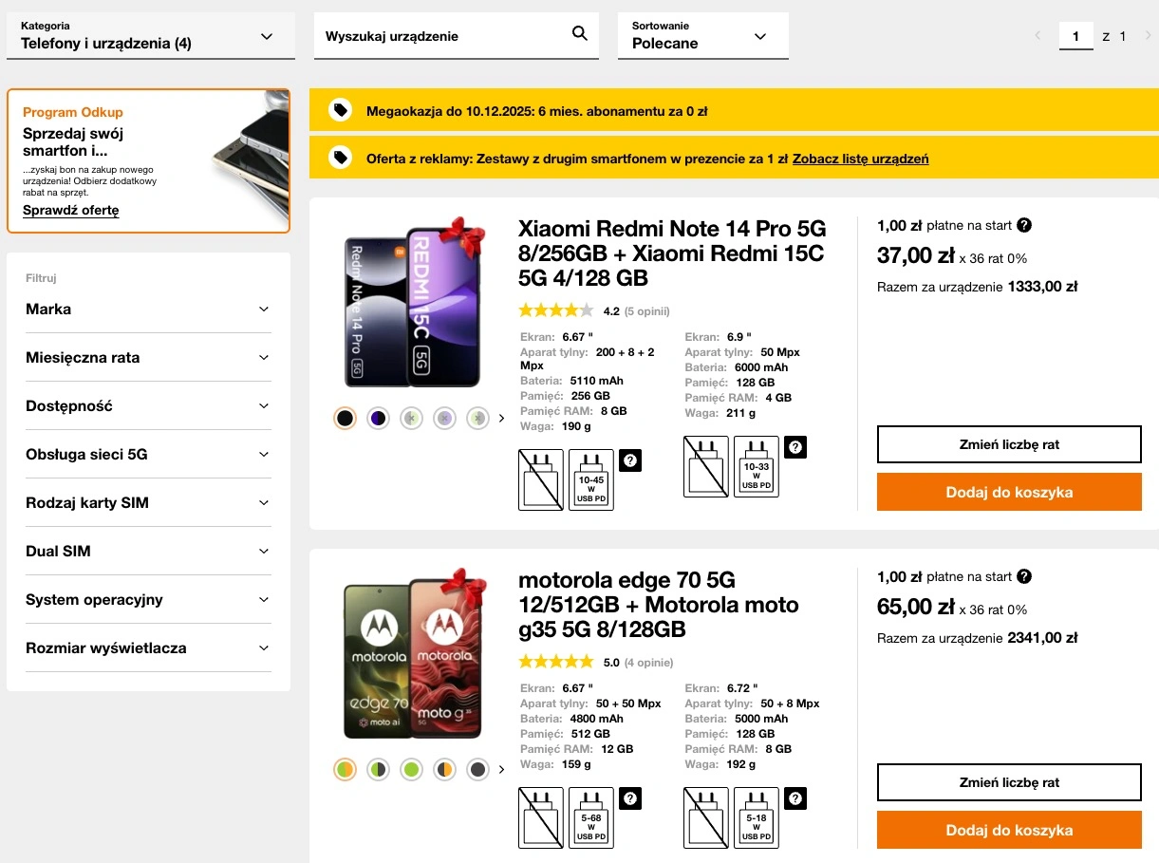
Task: Click the 10-33 W USB PD charger icon
Action: coord(756,467)
